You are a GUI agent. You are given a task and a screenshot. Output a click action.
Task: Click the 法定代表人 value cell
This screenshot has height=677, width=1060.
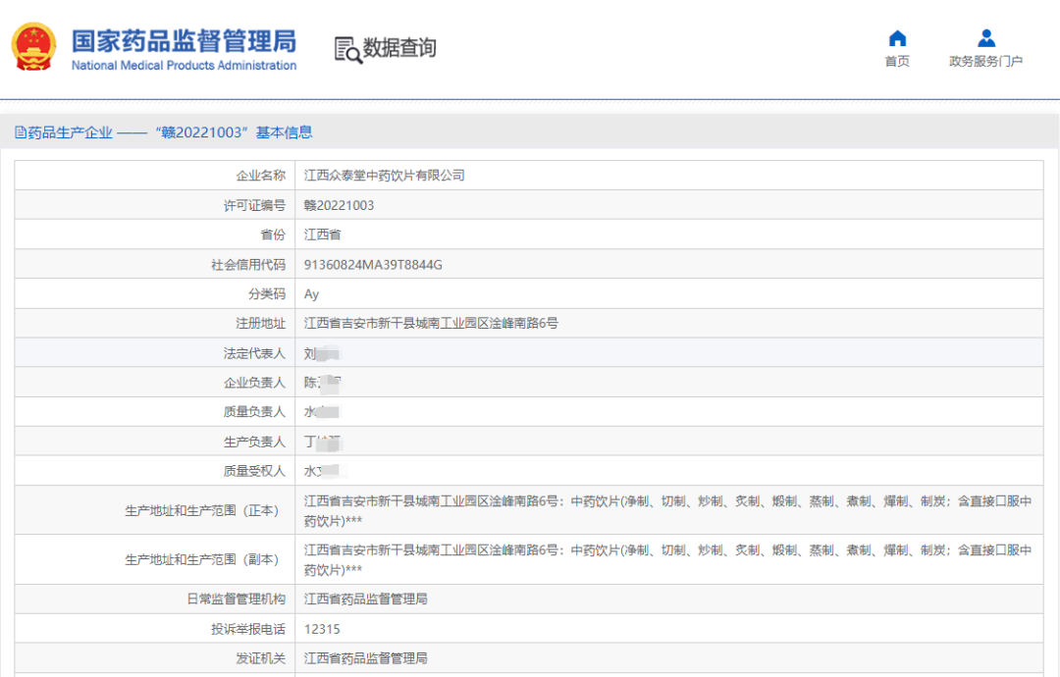(669, 352)
